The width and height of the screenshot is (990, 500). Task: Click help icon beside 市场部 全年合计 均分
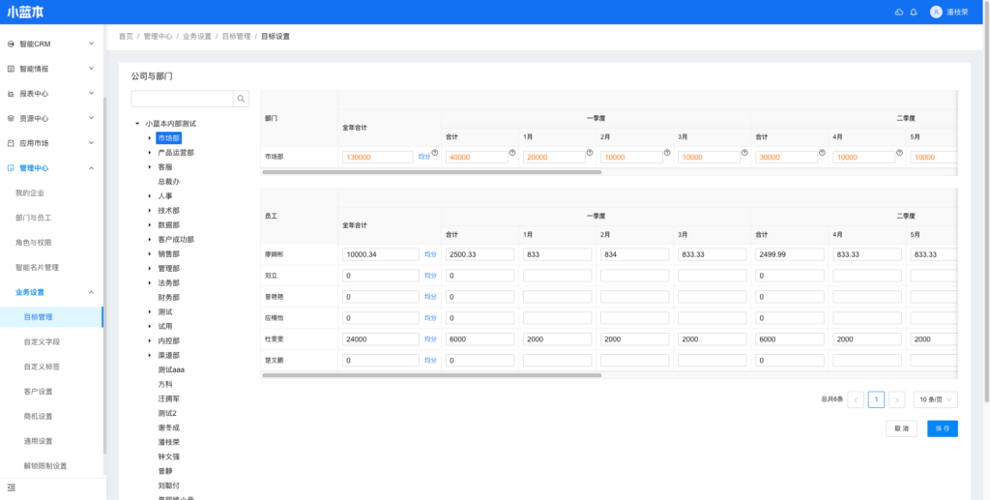point(434,152)
